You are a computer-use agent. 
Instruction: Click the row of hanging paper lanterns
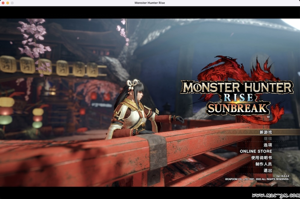(53, 66)
